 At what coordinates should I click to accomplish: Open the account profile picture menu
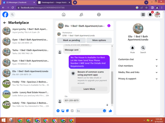click(157, 14)
